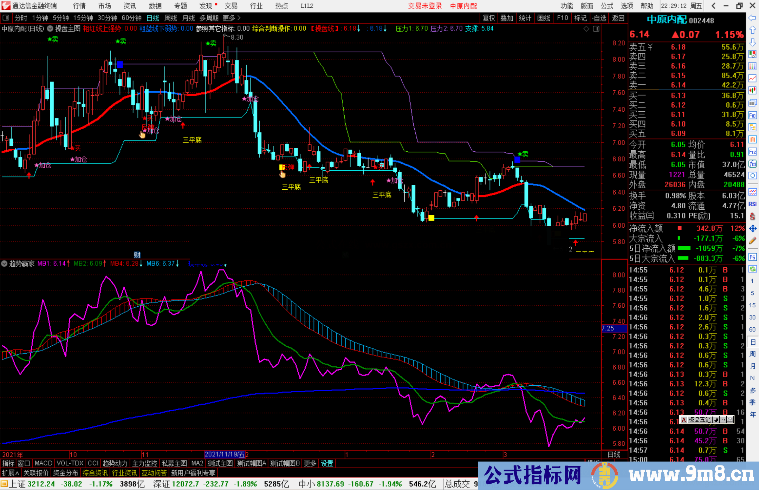Click the left arrow back icon in sidebar

coord(752,18)
